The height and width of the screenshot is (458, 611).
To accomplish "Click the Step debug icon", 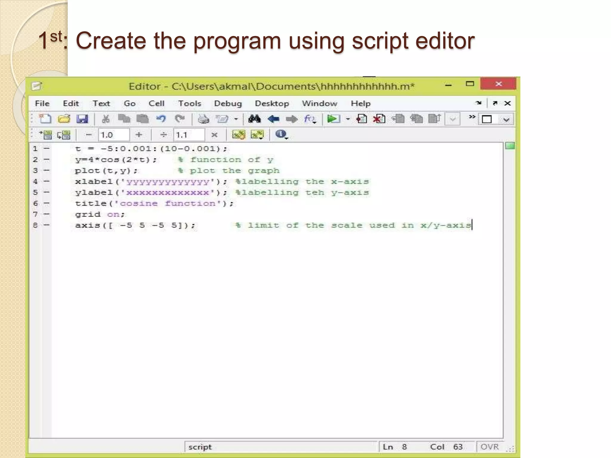I will 398,119.
